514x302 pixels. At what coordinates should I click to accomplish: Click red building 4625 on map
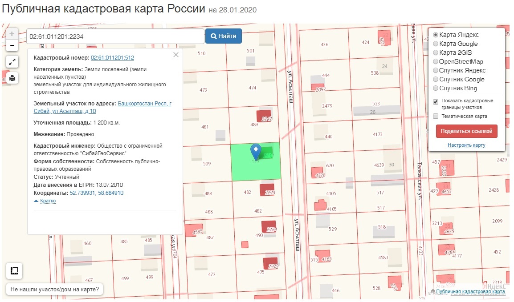[x=446, y=228]
